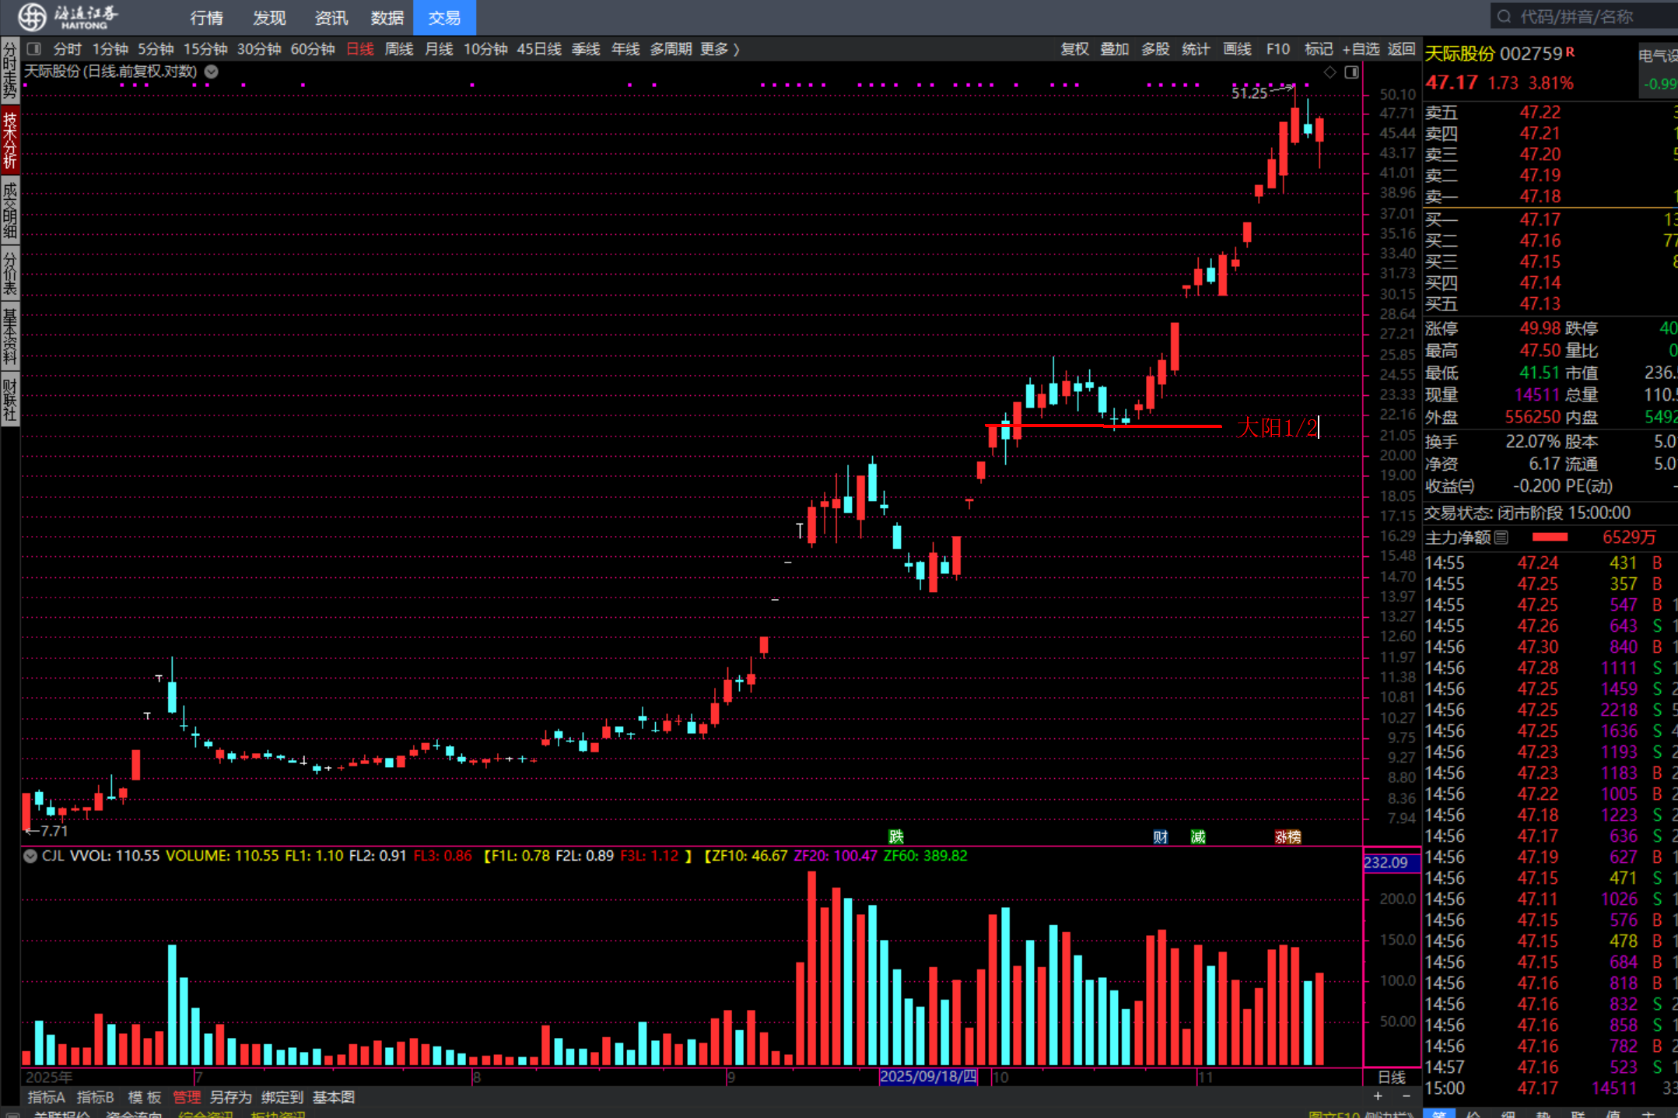
Task: Open the 行情 top menu
Action: [x=206, y=17]
